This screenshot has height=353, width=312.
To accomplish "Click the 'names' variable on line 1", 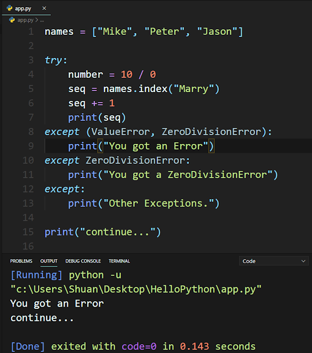I will pos(59,31).
